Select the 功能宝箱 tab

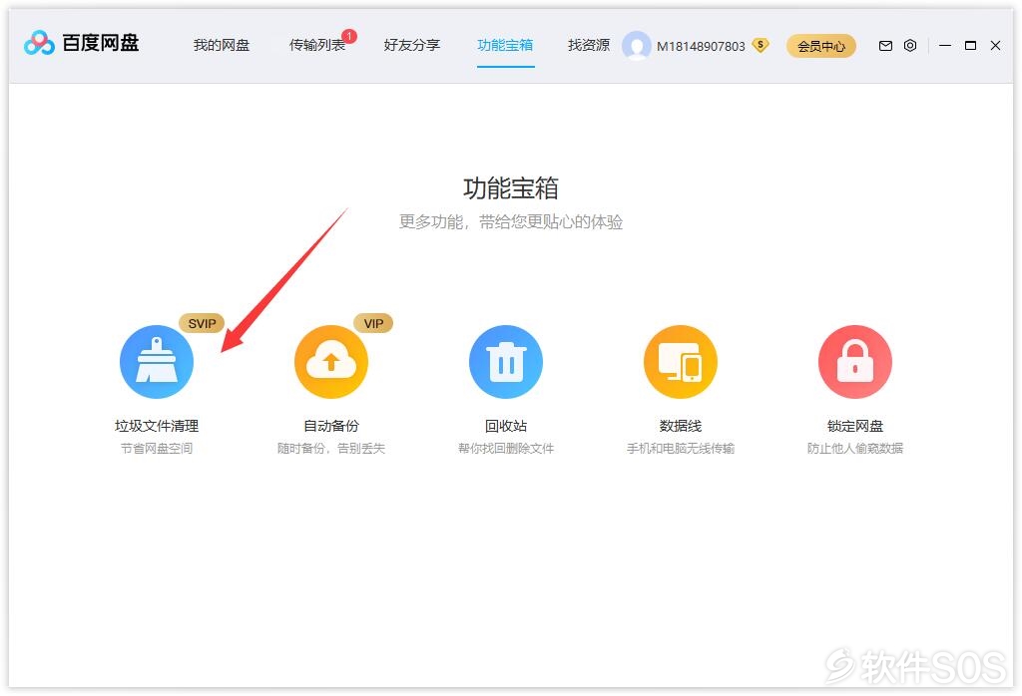point(506,45)
